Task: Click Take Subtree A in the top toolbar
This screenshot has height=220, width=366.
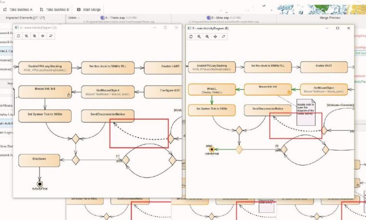Action: 18,10
